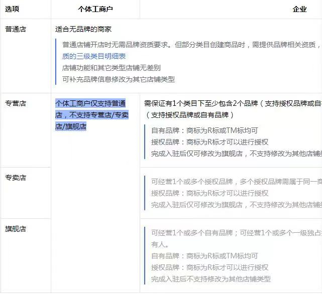
Task: Select the 专卖店 row label
Action: (16, 178)
